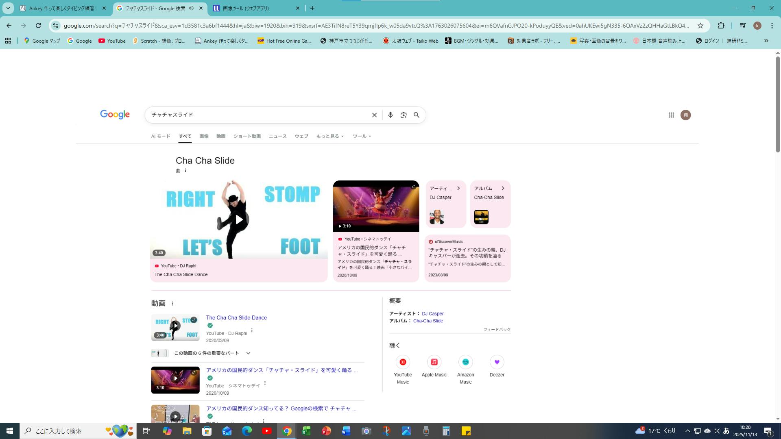This screenshot has height=439, width=781.
Task: Mute the tab audio speaker icon
Action: pos(191,8)
